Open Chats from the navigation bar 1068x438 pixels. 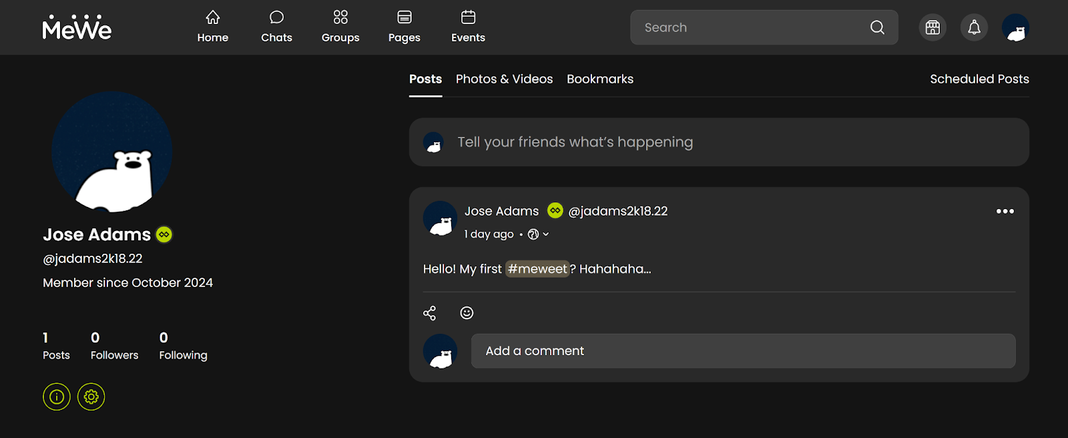pos(276,27)
